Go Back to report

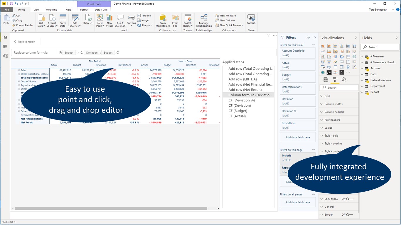pyautogui.click(x=25, y=42)
